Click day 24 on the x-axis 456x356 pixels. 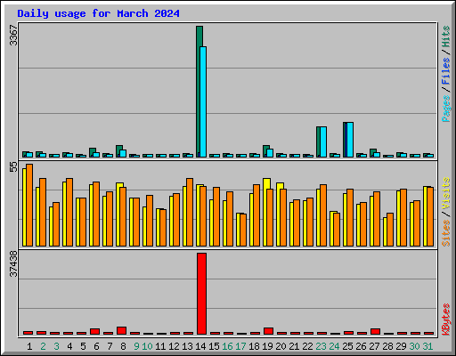click(334, 346)
